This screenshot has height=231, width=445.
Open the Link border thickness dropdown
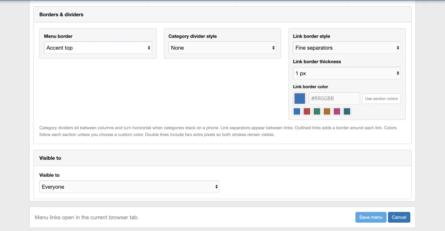point(347,73)
